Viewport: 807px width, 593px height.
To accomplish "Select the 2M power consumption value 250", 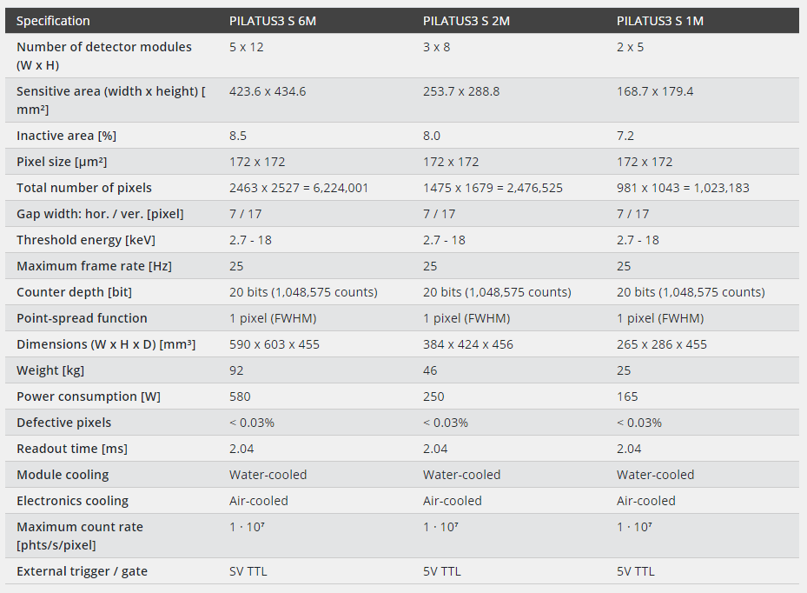I will coord(433,396).
